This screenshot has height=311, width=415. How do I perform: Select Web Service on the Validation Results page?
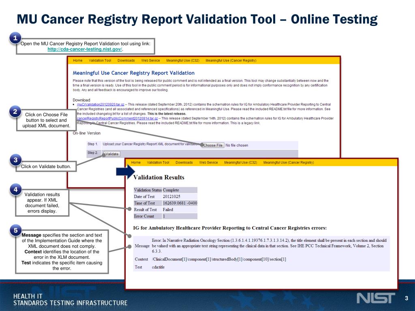(x=208, y=162)
